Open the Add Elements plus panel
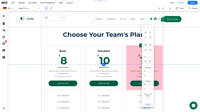Image resolution: width=200 pixels, height=112 pixels. [x=4, y=16]
